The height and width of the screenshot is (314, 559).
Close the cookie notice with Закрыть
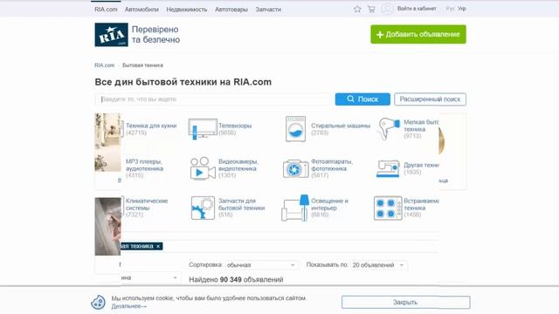tap(405, 303)
